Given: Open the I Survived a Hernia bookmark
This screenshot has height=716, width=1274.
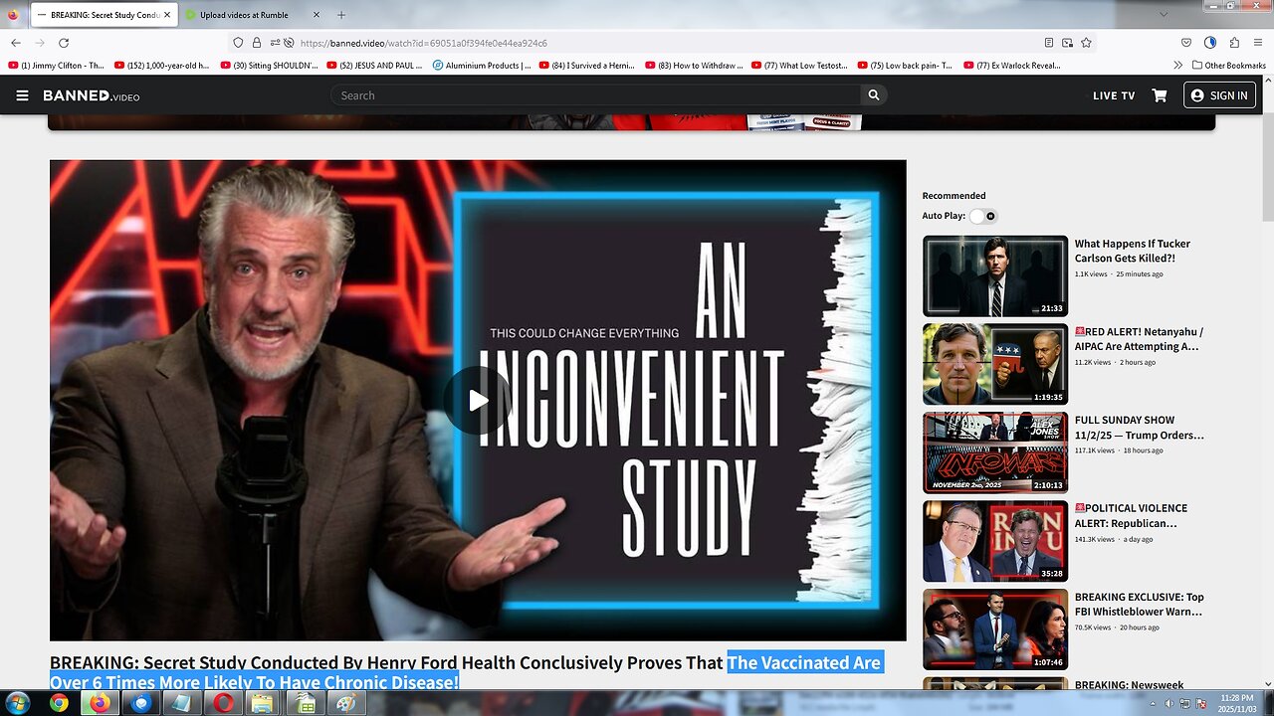Looking at the screenshot, I should pyautogui.click(x=587, y=66).
